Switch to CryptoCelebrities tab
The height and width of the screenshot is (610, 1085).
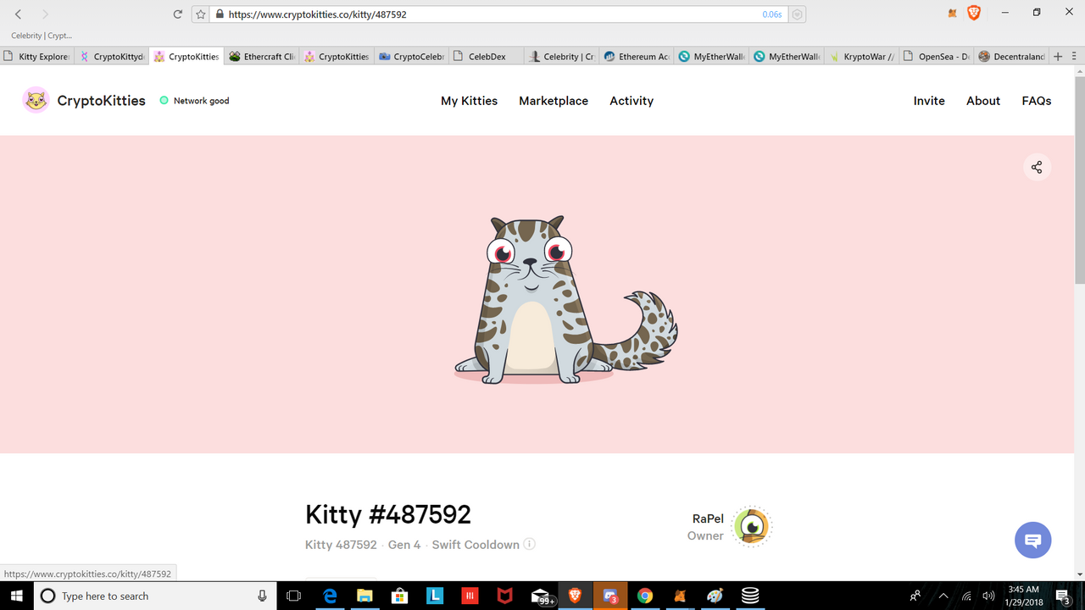tap(413, 57)
